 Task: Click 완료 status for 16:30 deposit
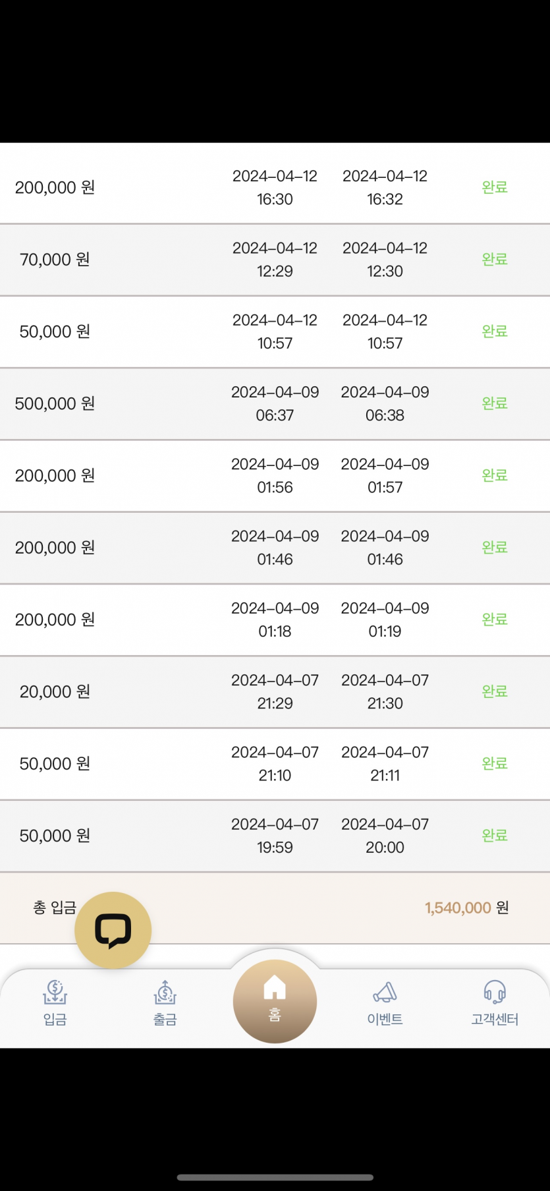pos(495,187)
